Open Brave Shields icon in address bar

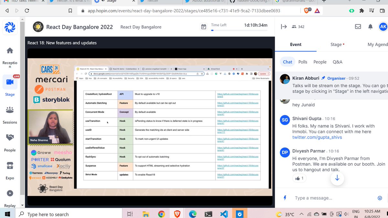pos(307,11)
